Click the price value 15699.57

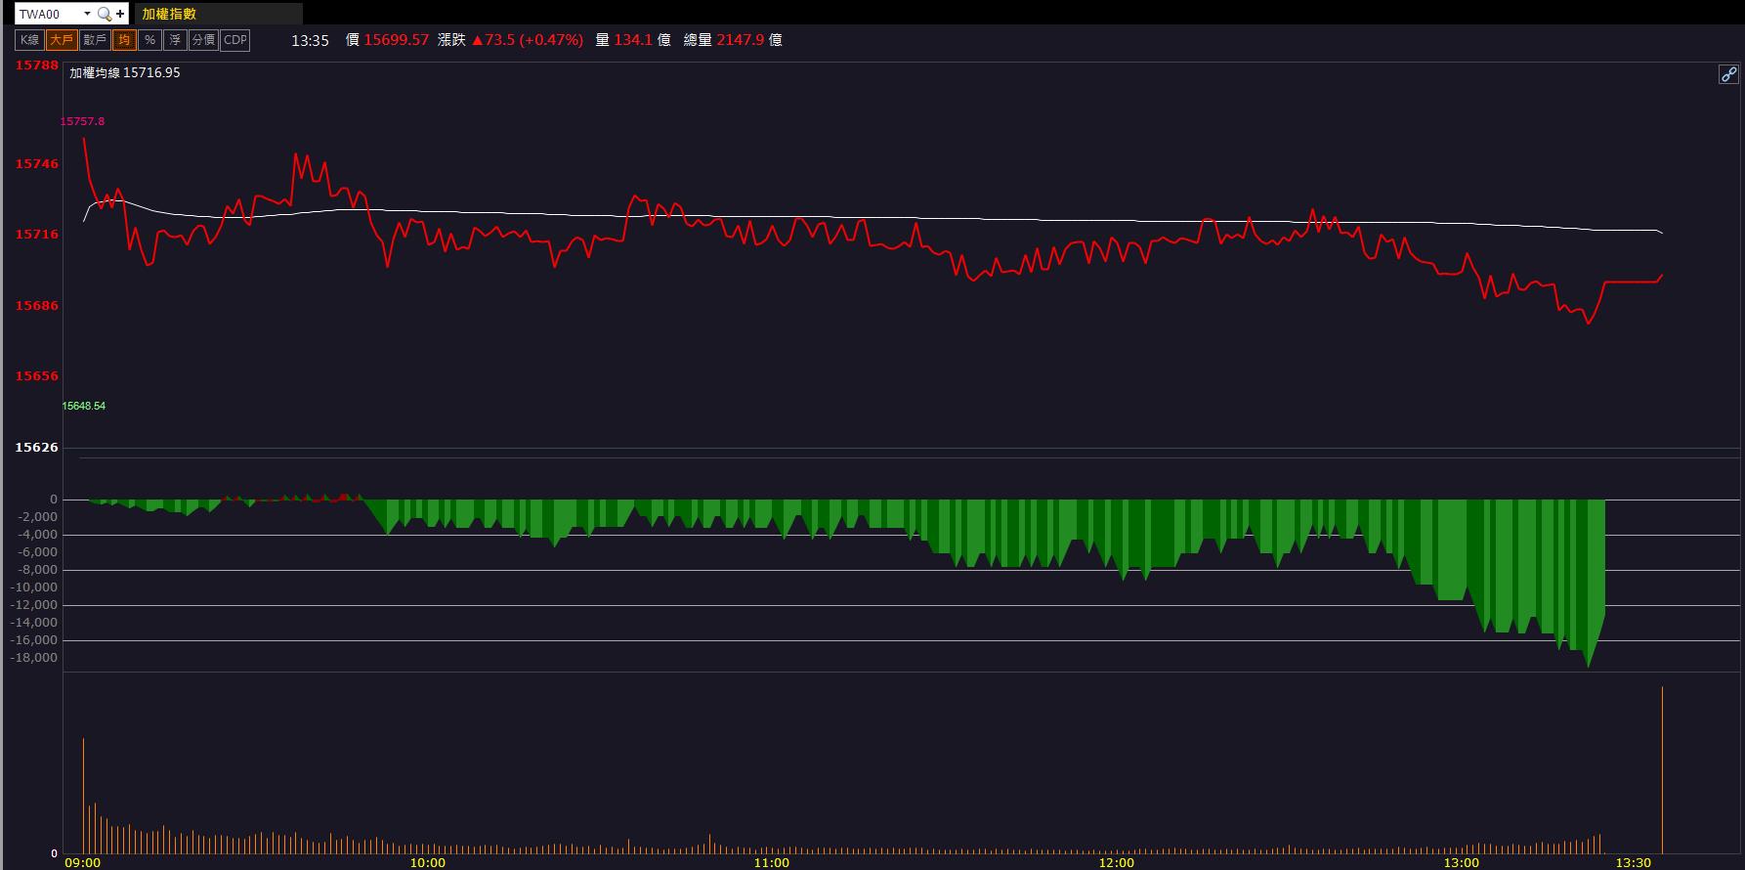[x=397, y=40]
